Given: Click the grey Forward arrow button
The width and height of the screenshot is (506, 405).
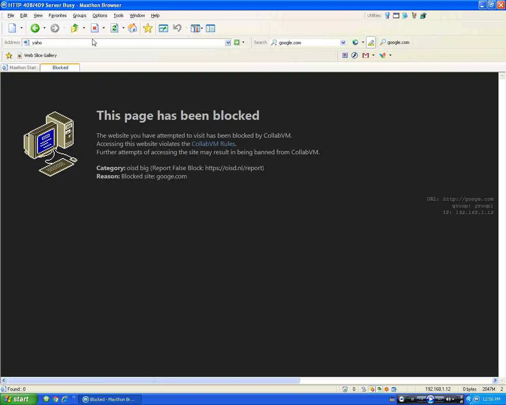Looking at the screenshot, I should click(55, 28).
